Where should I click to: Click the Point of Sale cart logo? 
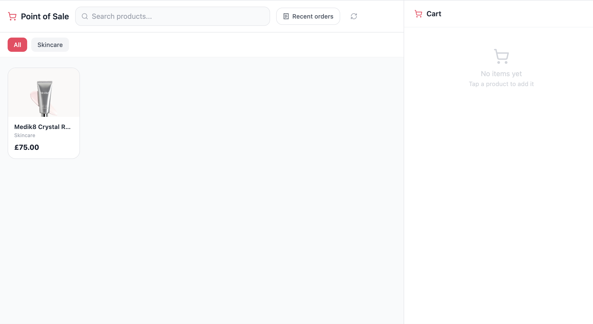click(12, 16)
